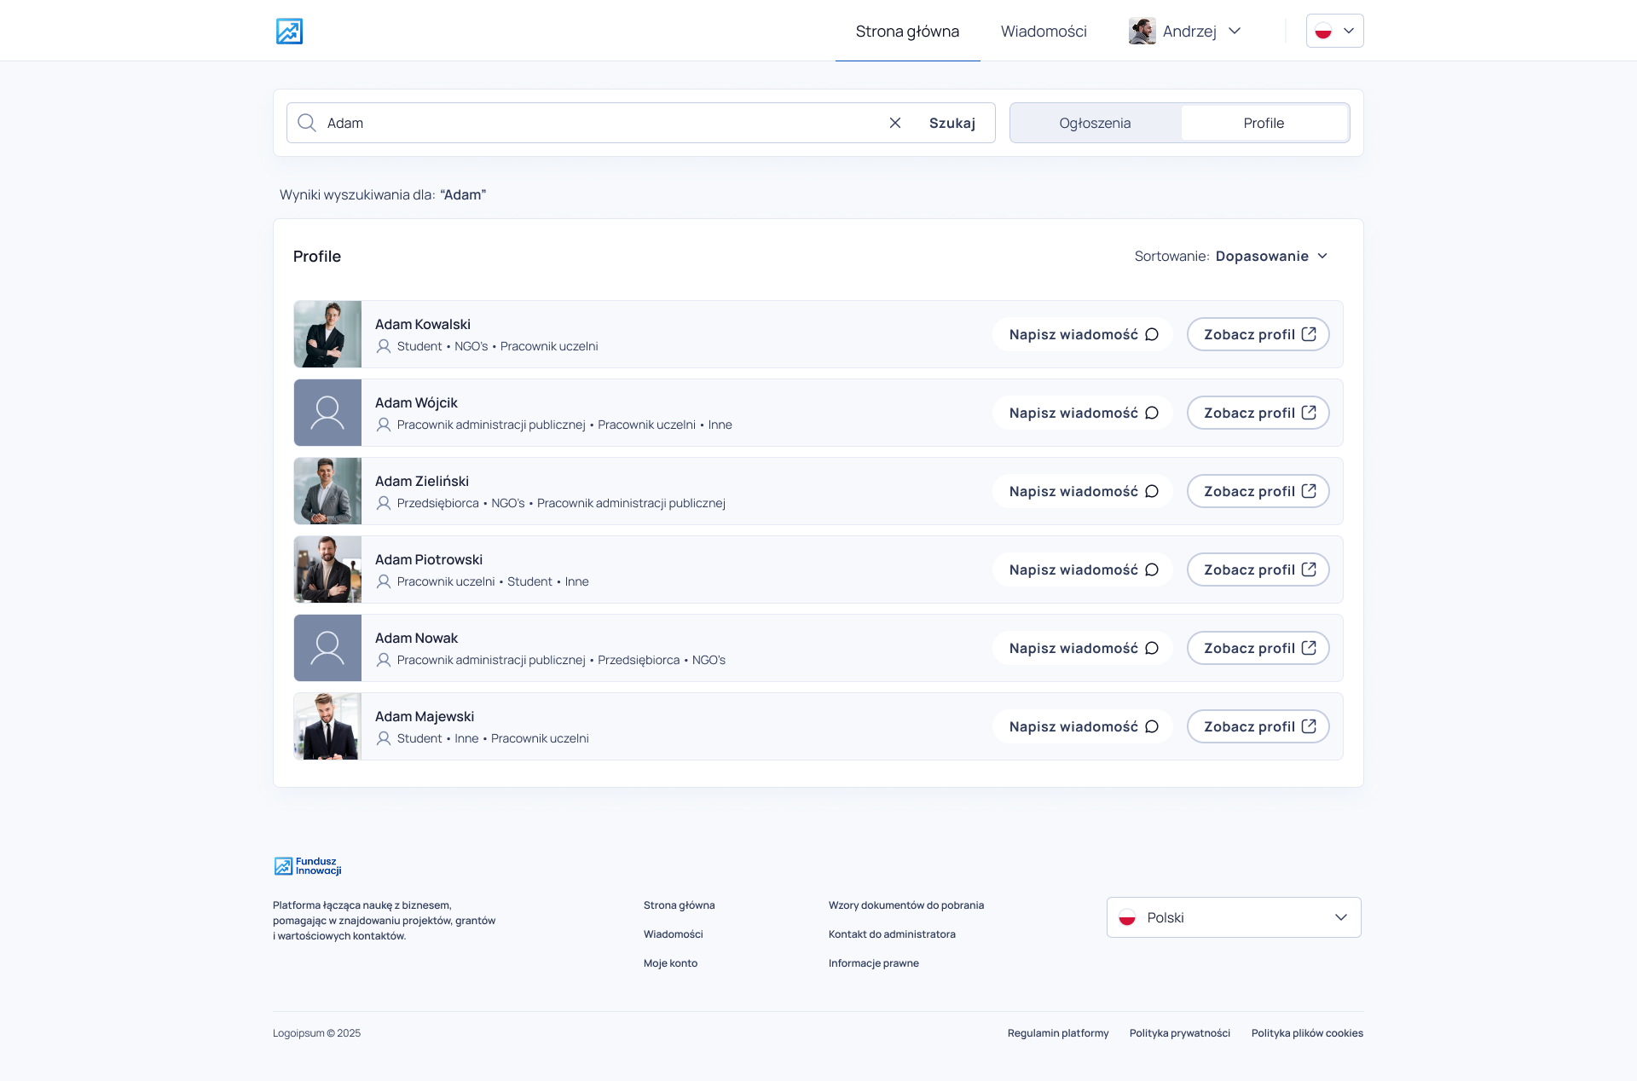Switch to the Ogłoszenia tab
The image size is (1637, 1081).
(1095, 123)
